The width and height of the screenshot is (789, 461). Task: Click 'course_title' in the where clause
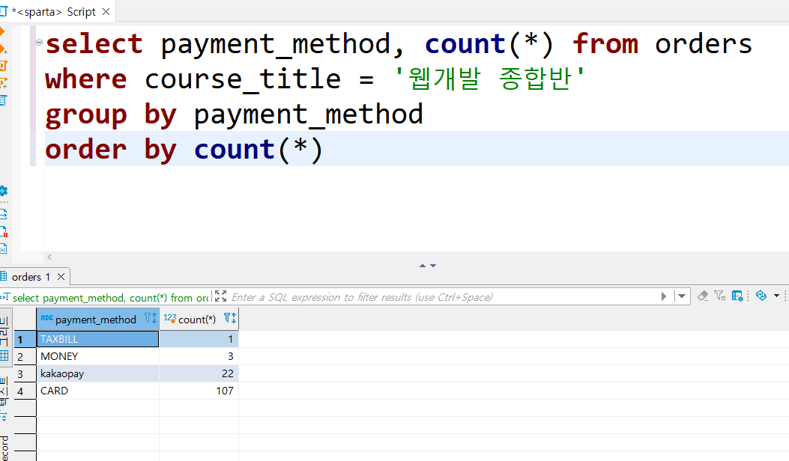point(243,79)
